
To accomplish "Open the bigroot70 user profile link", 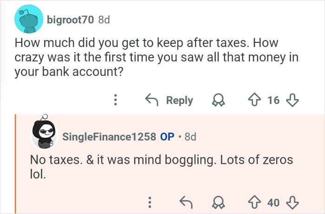I will [x=70, y=20].
